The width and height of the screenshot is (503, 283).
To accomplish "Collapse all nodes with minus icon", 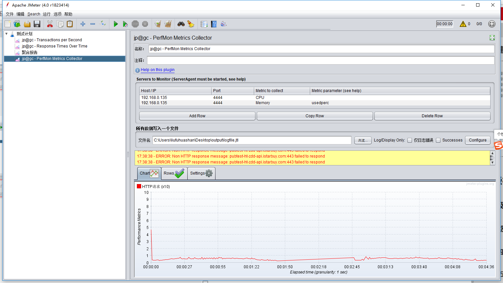I will (x=93, y=24).
